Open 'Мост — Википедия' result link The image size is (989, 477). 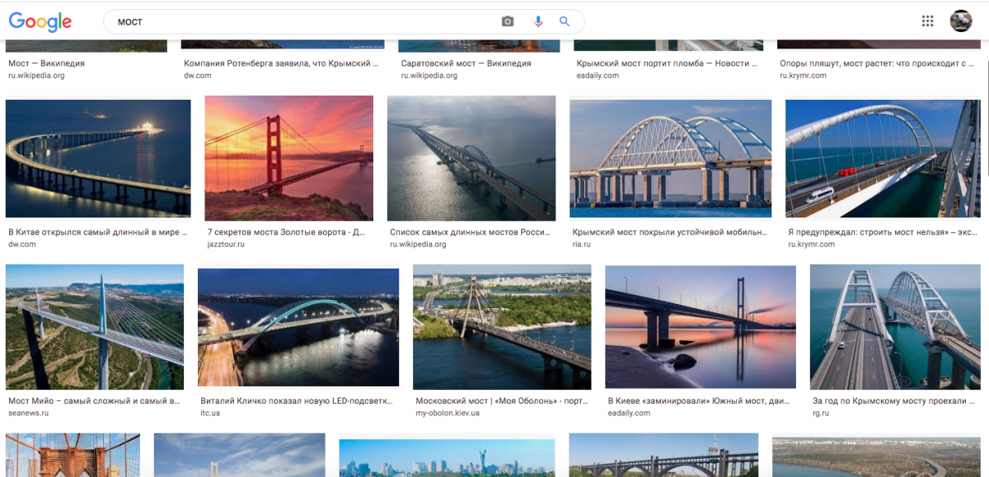46,63
